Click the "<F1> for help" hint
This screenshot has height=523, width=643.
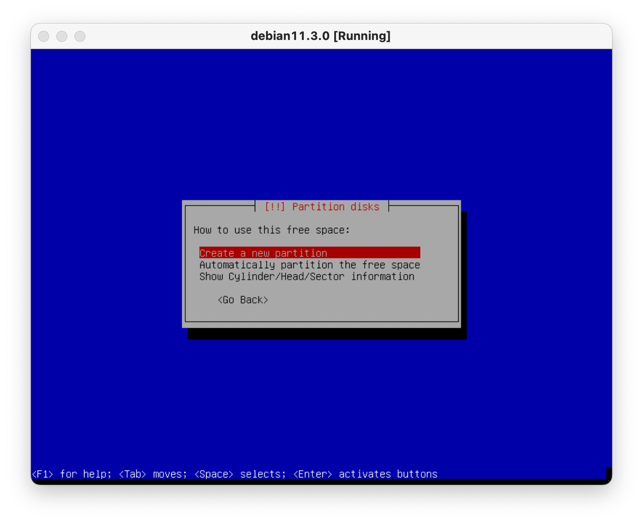[x=71, y=474]
